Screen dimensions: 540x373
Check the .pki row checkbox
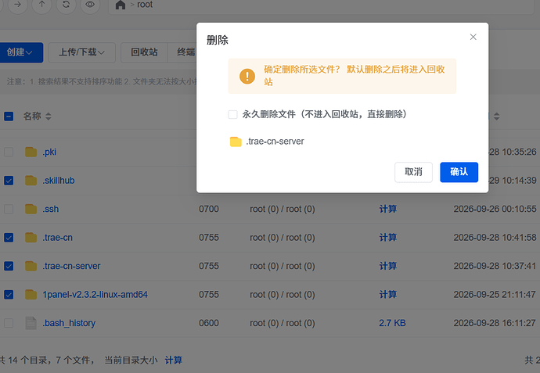(9, 152)
